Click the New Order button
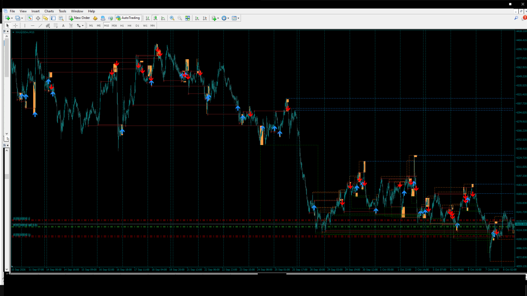The height and width of the screenshot is (296, 527). 79,18
